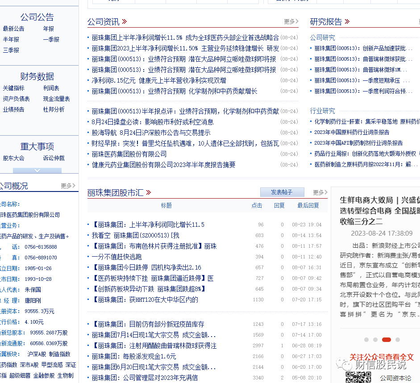Sort forum by 点击 column header
420x383 pixels.
click(x=257, y=205)
